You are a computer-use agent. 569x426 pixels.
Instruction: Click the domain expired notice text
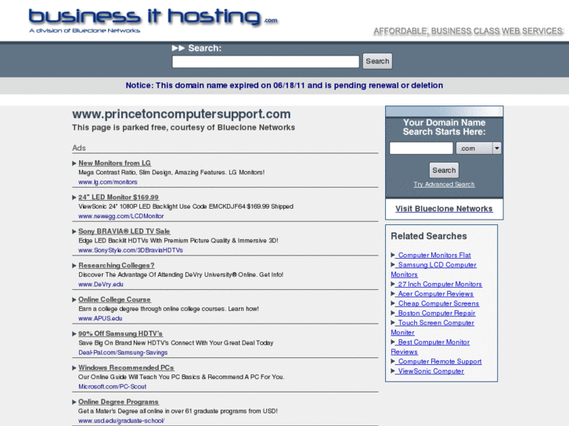284,85
